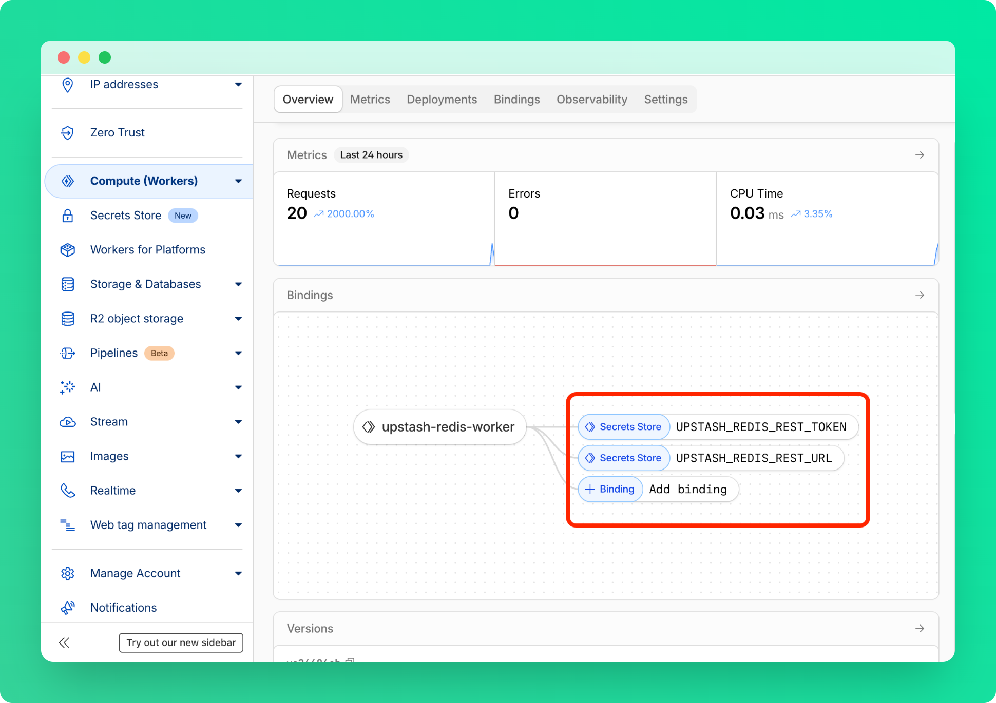
Task: Open the Observability tab
Action: coord(592,100)
